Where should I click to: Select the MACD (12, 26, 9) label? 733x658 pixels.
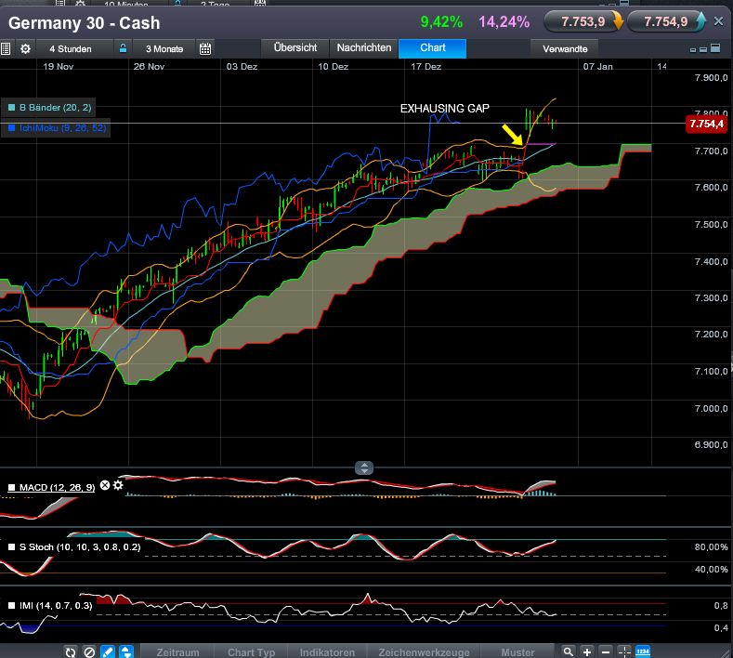57,487
